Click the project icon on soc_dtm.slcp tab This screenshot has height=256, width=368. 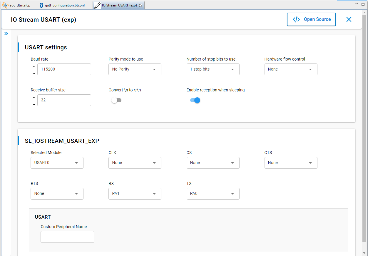(x=5, y=5)
